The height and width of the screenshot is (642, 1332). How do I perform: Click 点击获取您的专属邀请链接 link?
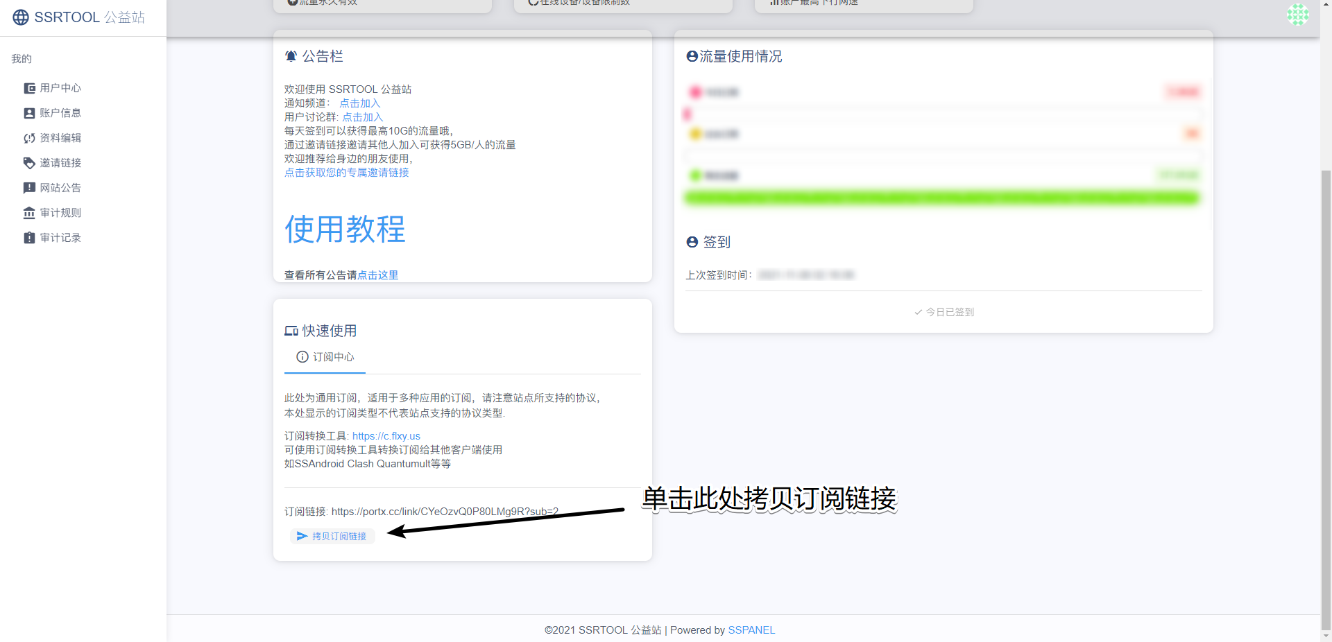coord(346,173)
